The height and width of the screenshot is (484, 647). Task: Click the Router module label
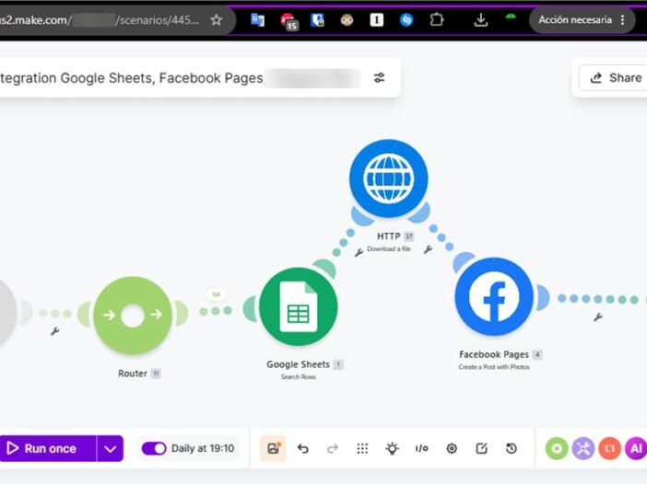pos(133,374)
